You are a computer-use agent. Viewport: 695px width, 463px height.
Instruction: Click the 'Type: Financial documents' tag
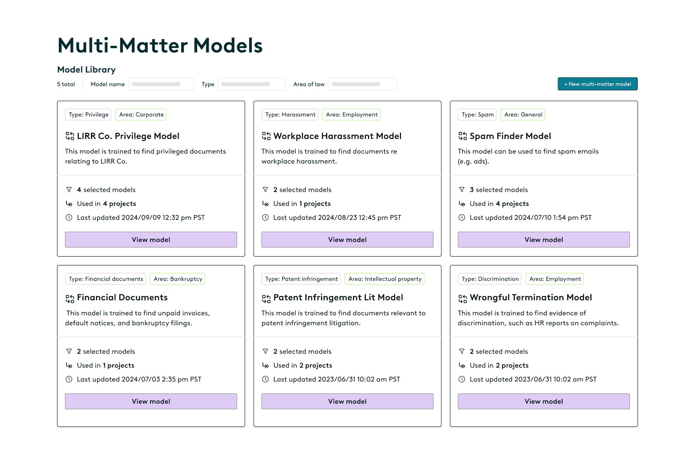(106, 279)
